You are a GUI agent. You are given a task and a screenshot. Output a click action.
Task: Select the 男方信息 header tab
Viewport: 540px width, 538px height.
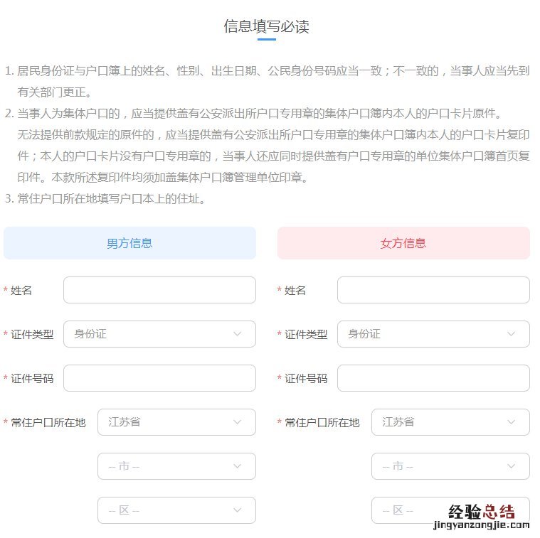(129, 243)
